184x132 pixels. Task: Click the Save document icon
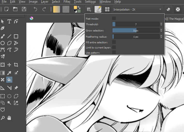pyautogui.click(x=24, y=9)
